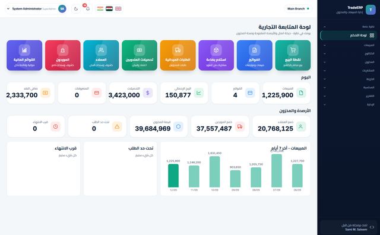
Task: Open the green agents collections cash icon
Action: tap(140, 50)
